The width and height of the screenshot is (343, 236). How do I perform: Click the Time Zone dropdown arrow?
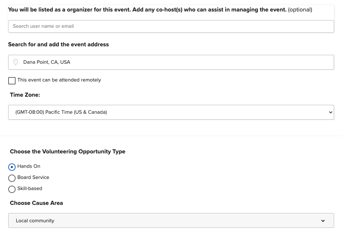[x=330, y=112]
